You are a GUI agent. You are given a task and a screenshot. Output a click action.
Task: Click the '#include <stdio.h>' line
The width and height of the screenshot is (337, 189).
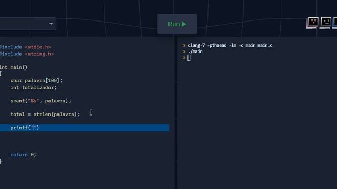tap(25, 47)
